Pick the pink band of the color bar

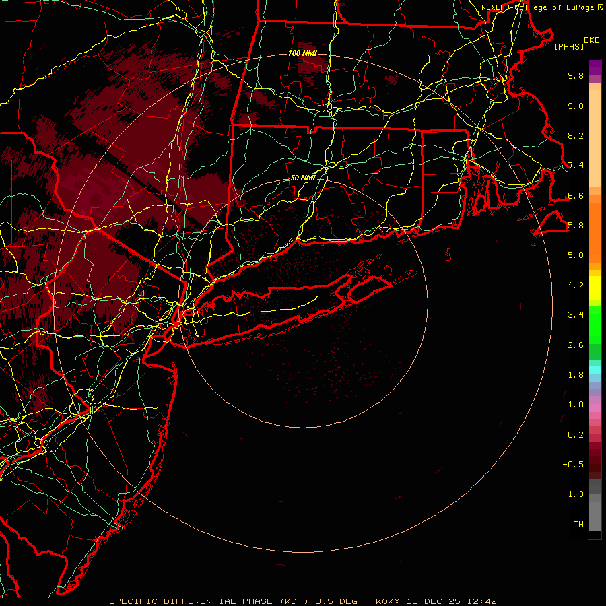[x=595, y=408]
